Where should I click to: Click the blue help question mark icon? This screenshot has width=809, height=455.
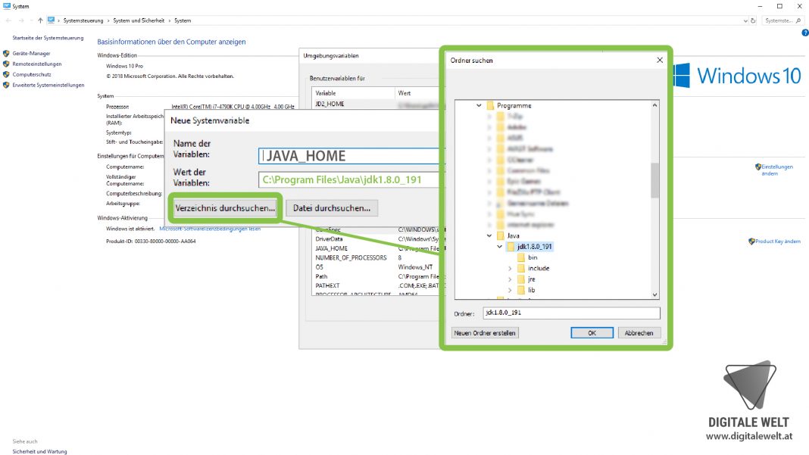804,33
